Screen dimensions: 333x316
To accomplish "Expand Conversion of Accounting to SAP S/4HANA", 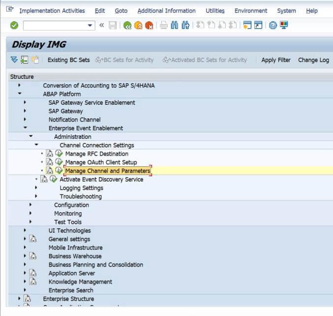I will [19, 85].
